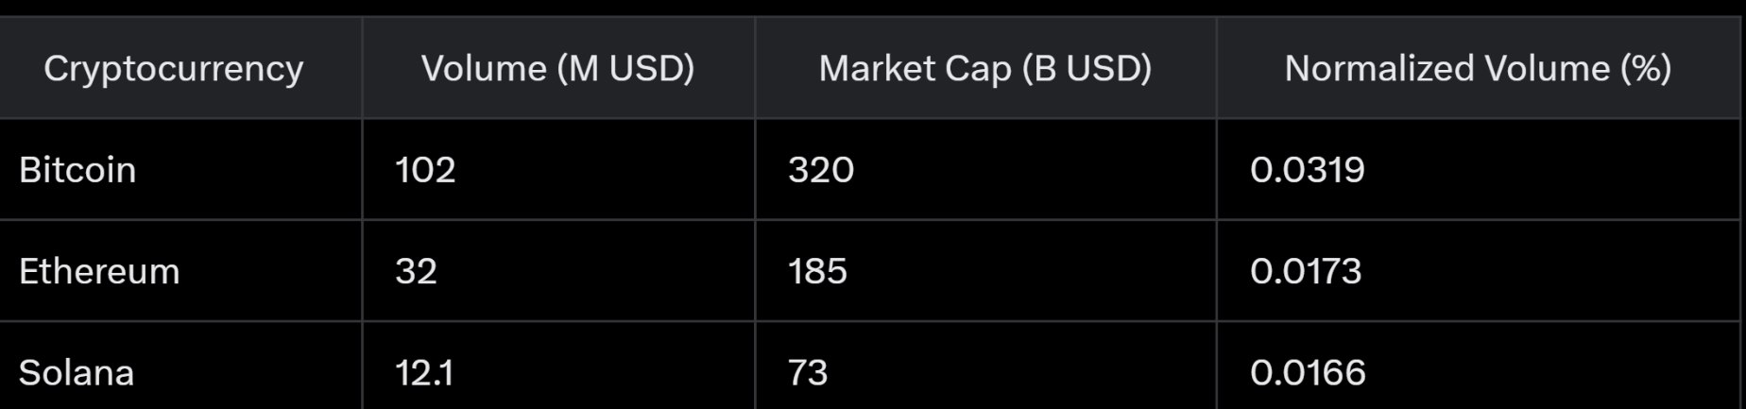The width and height of the screenshot is (1746, 409).
Task: Click Solana normalized volume 0.0166
Action: [x=1308, y=372]
